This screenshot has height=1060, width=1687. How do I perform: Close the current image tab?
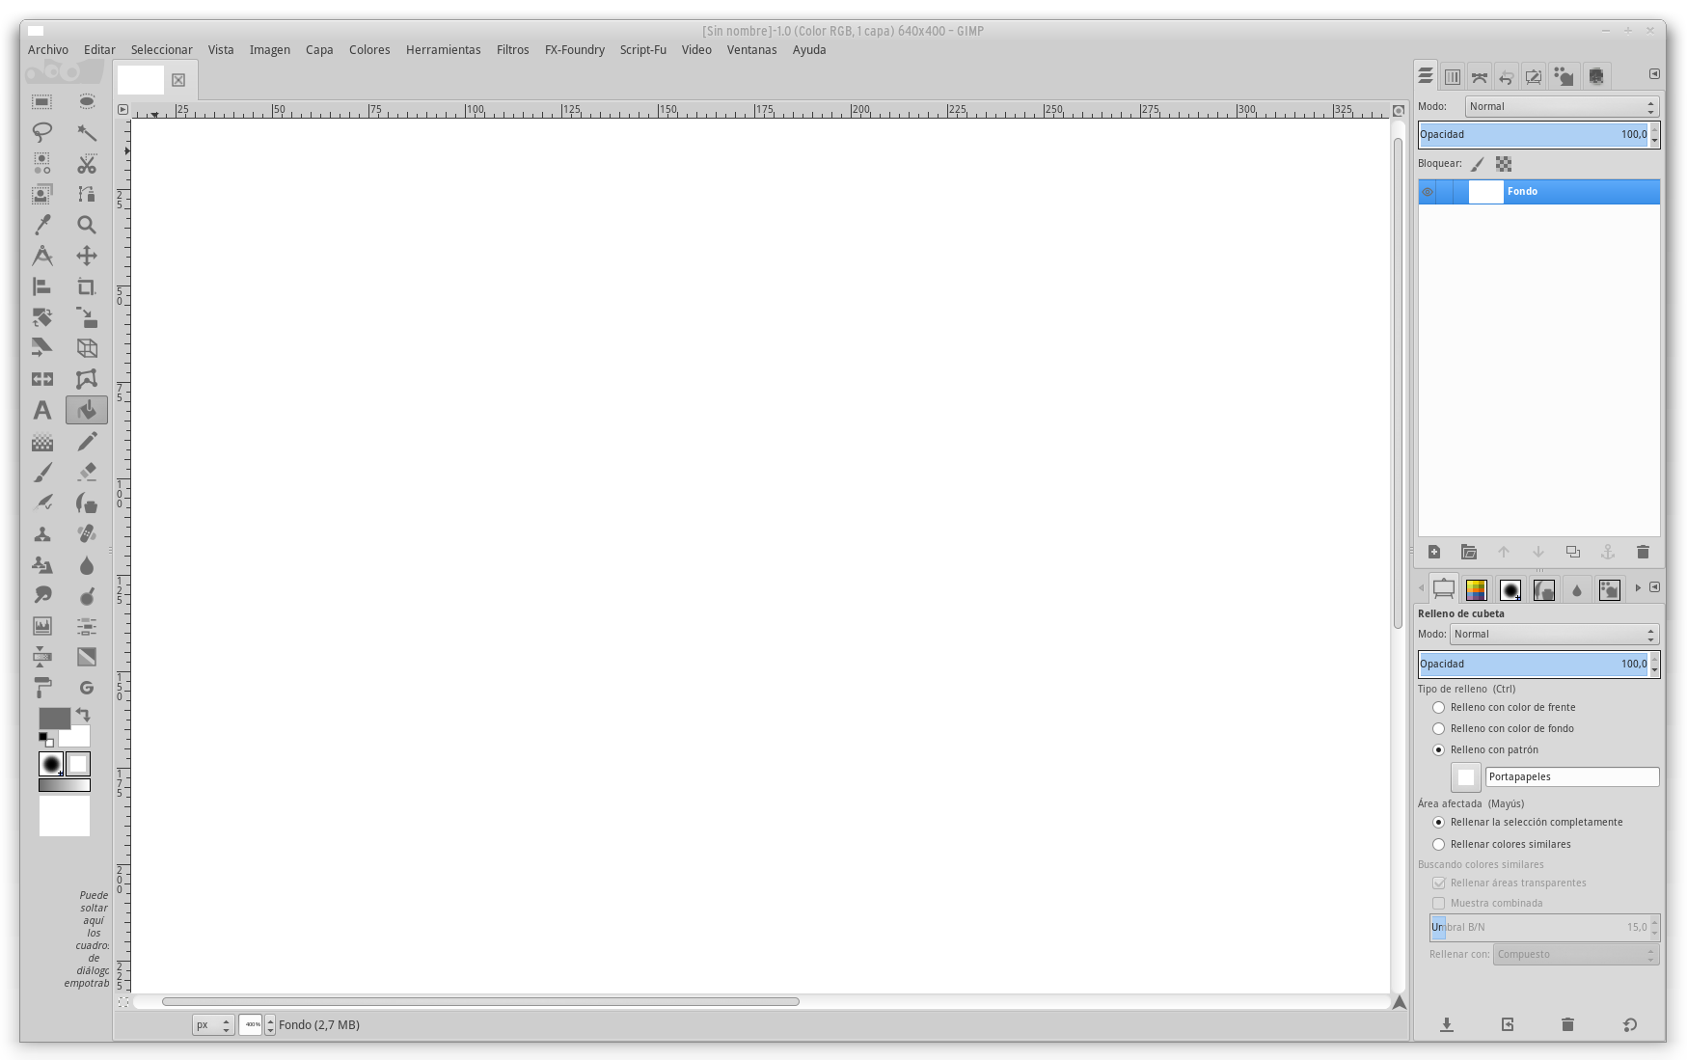coord(178,80)
